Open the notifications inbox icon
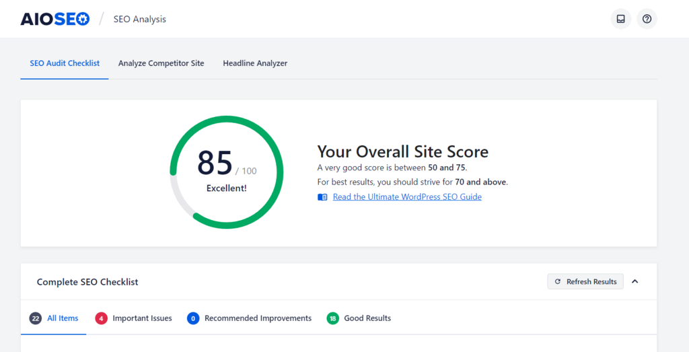This screenshot has height=352, width=689. coord(620,19)
